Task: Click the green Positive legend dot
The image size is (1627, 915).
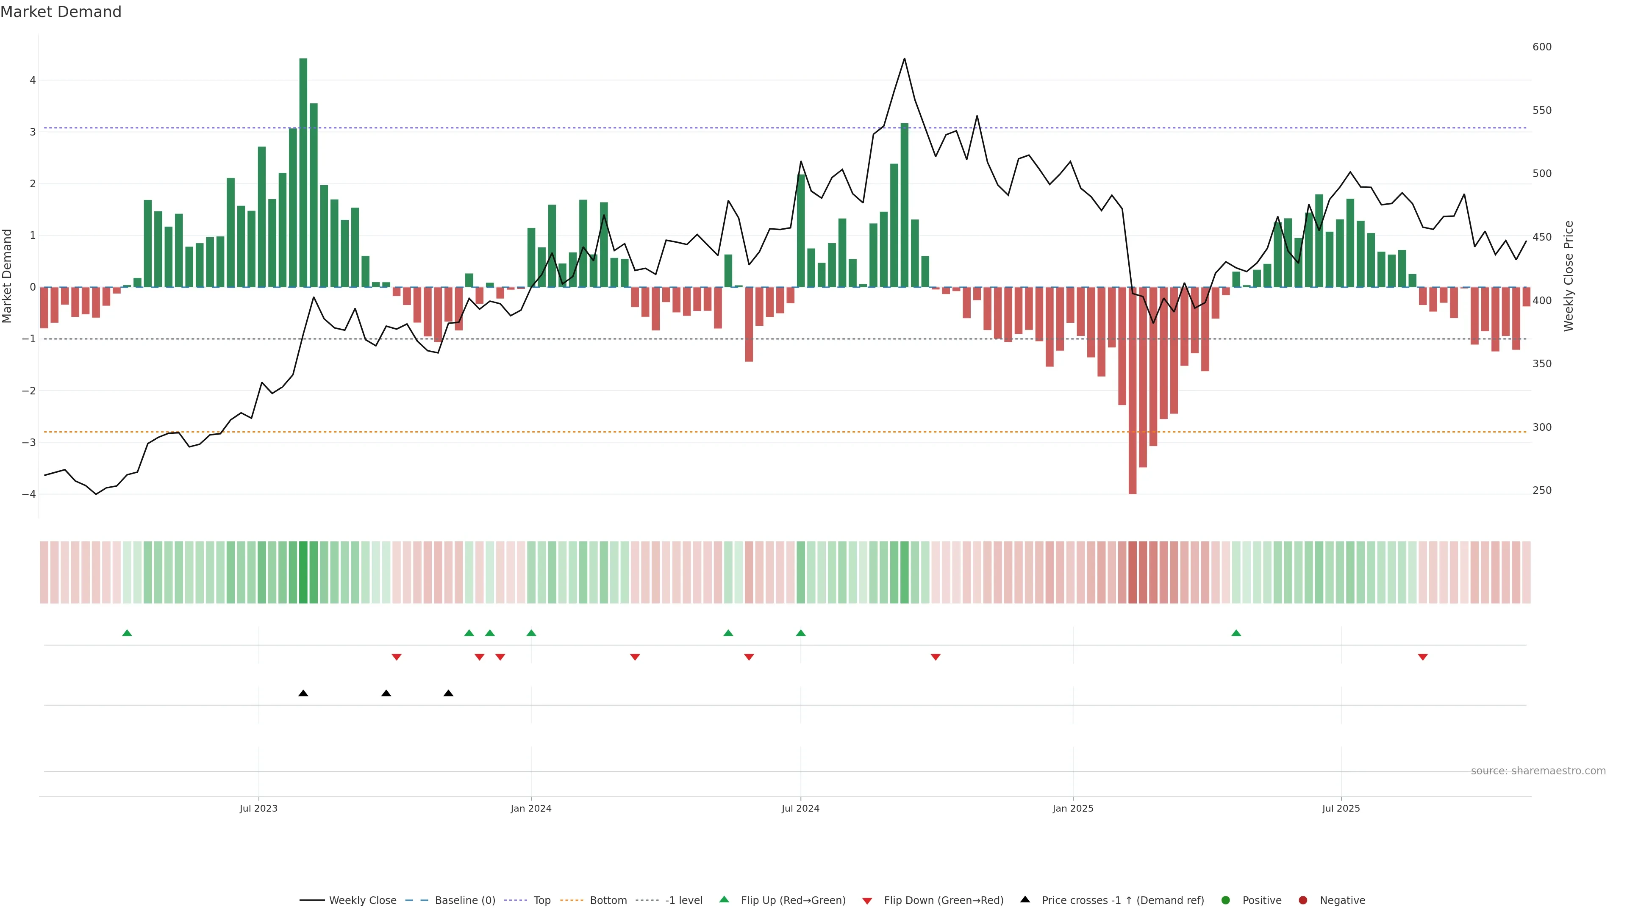Action: tap(1226, 900)
